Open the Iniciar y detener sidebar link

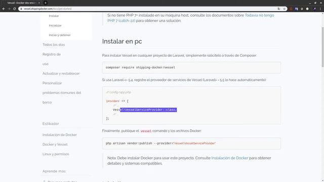point(60,35)
